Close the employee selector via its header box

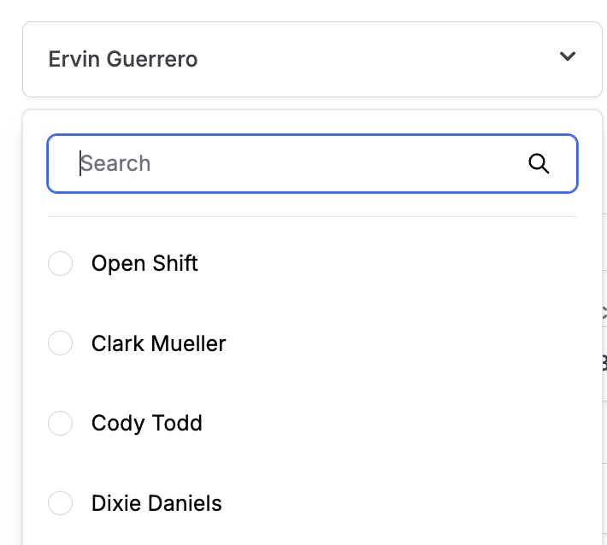[312, 59]
